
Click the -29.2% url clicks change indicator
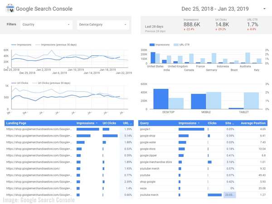tap(221, 29)
